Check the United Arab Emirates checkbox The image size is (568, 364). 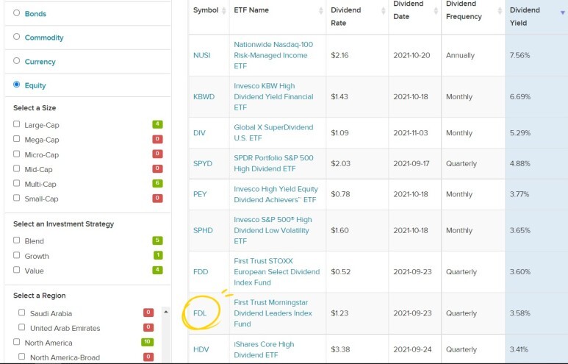pyautogui.click(x=22, y=327)
